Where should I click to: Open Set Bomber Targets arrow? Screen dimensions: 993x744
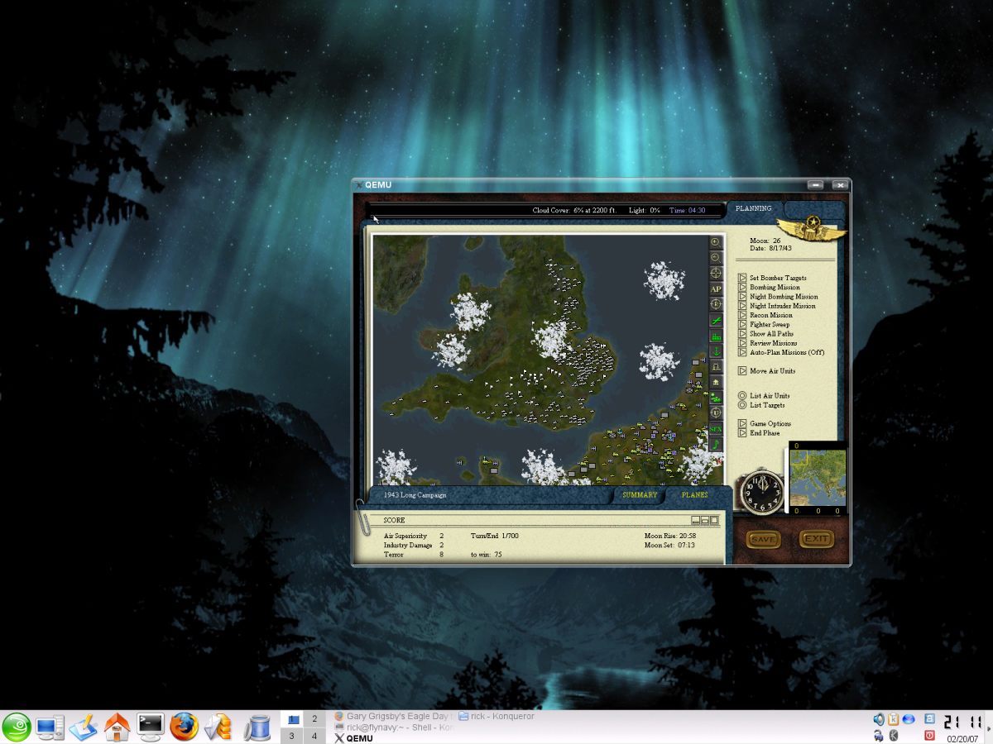pyautogui.click(x=742, y=278)
